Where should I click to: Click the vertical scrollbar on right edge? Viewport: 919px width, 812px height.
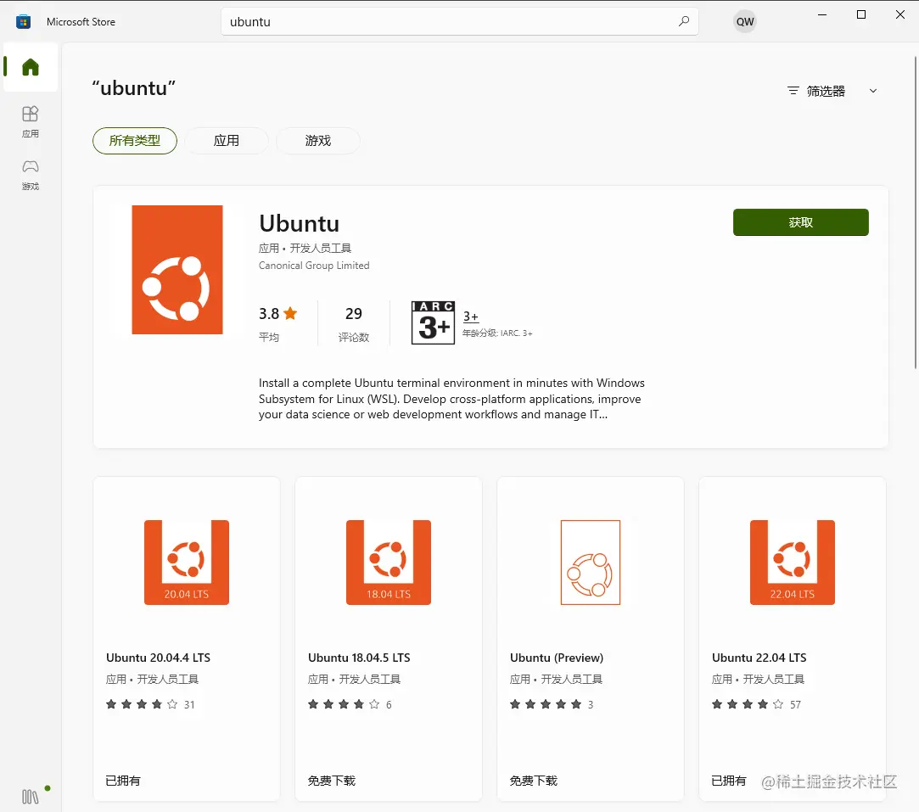(916, 212)
